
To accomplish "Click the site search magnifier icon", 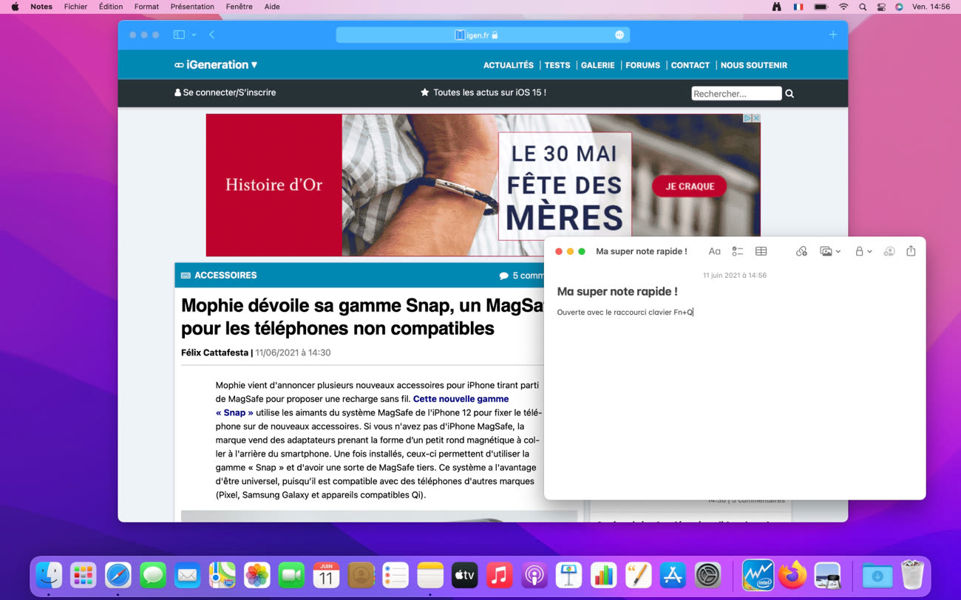I will coord(789,94).
